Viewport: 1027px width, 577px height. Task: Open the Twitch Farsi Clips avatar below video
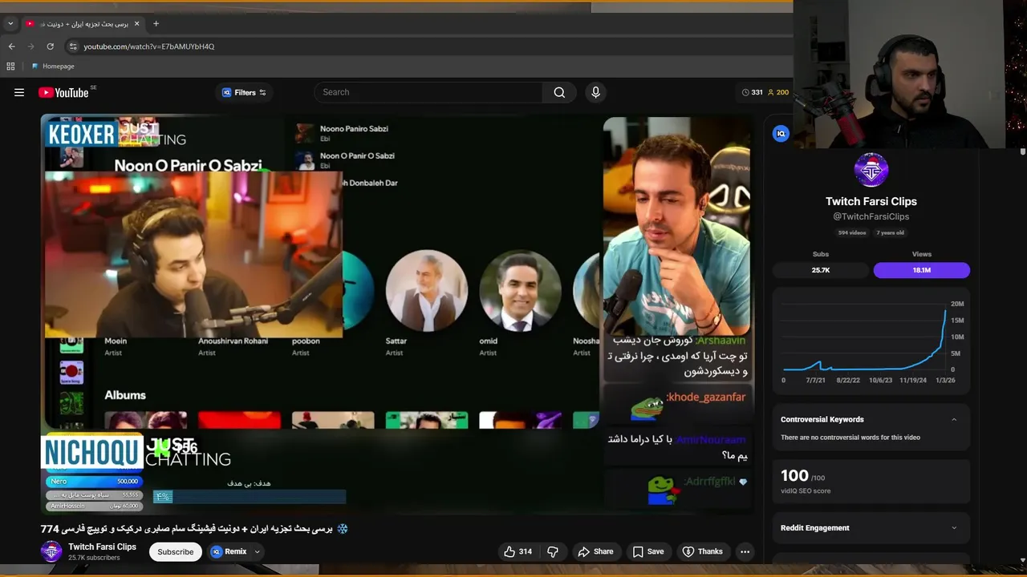pos(51,551)
